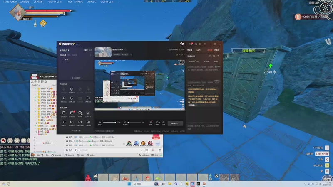Click the plus button to add a scene
Viewport: 333px width, 187px height.
point(91,55)
